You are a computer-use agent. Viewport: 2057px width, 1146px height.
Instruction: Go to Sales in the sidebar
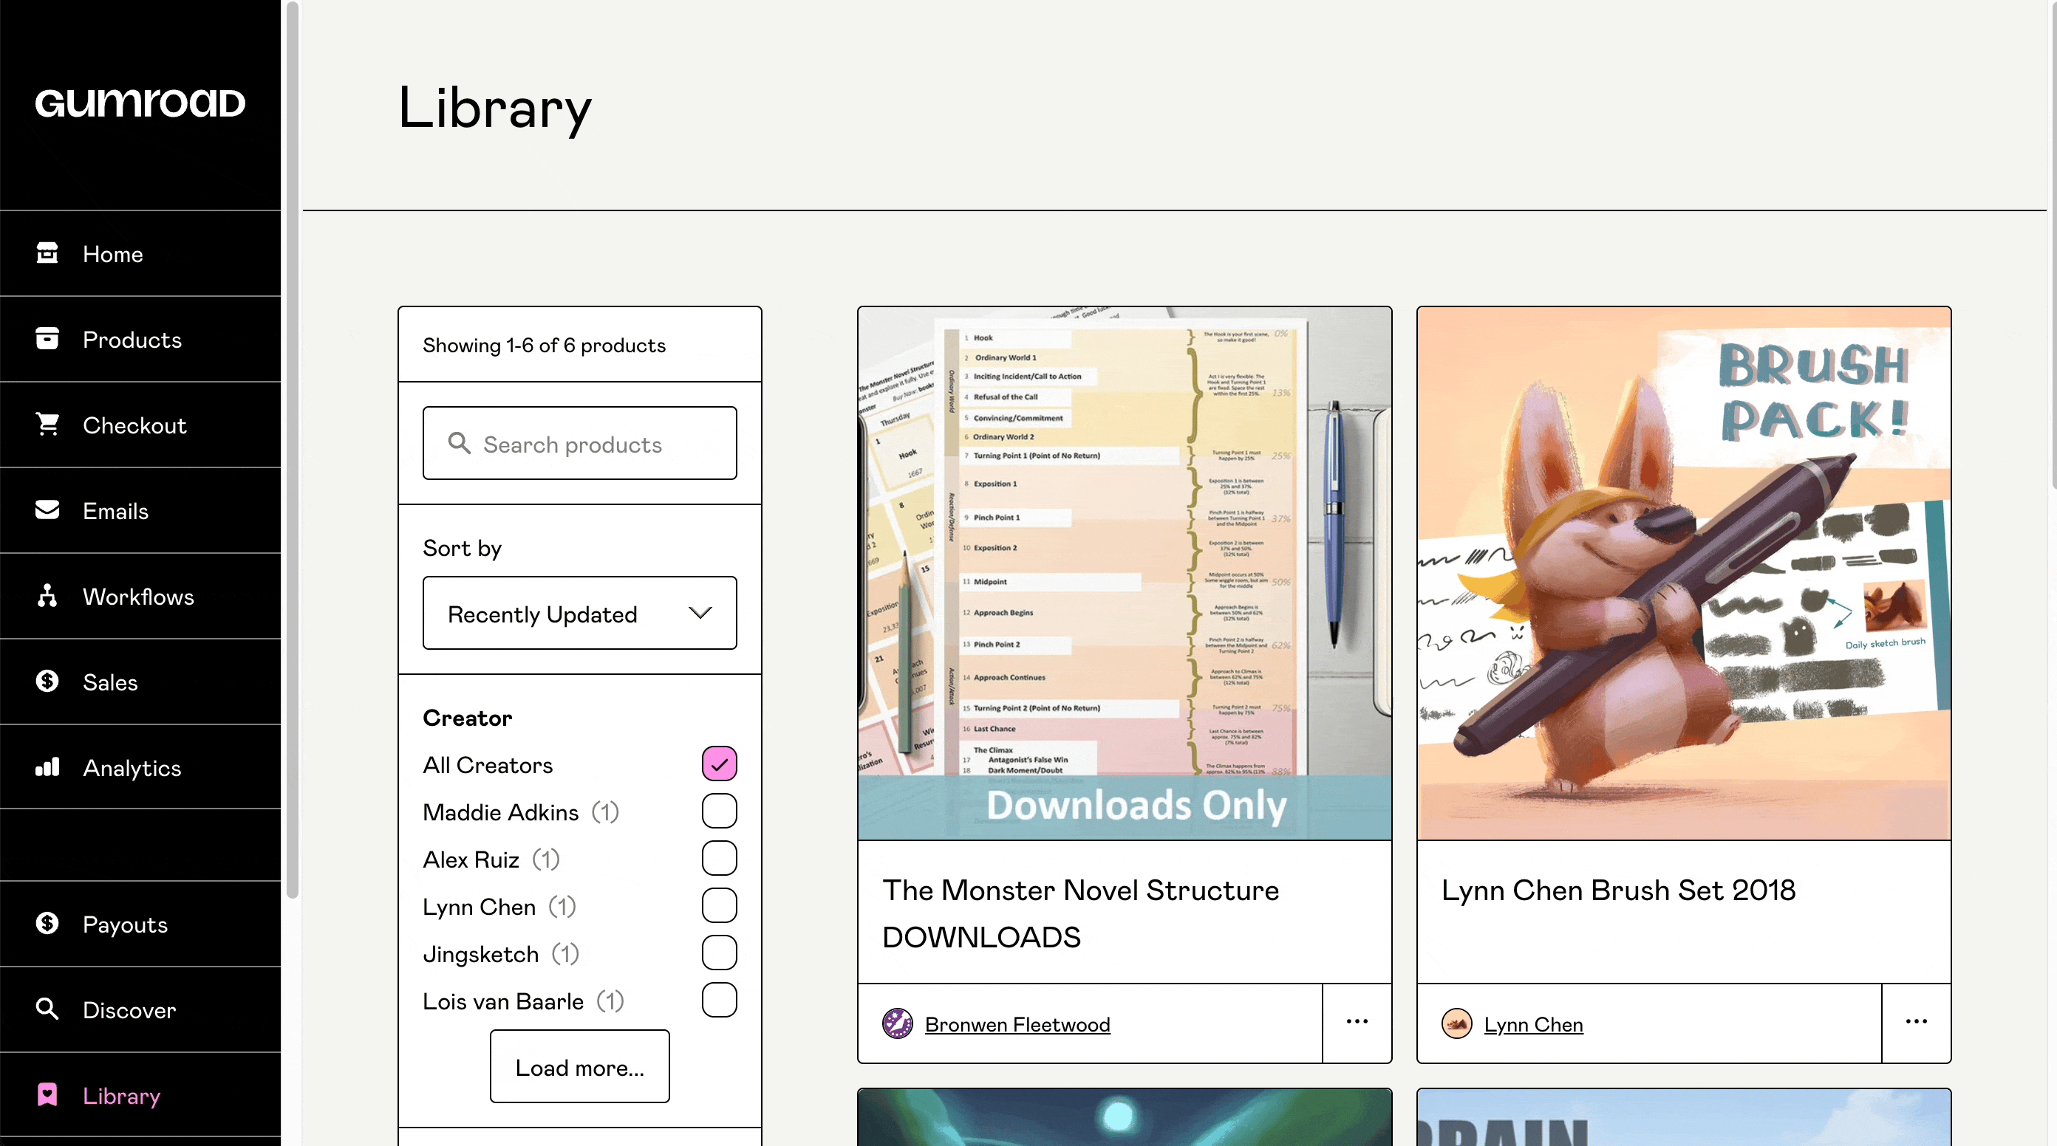click(x=110, y=682)
